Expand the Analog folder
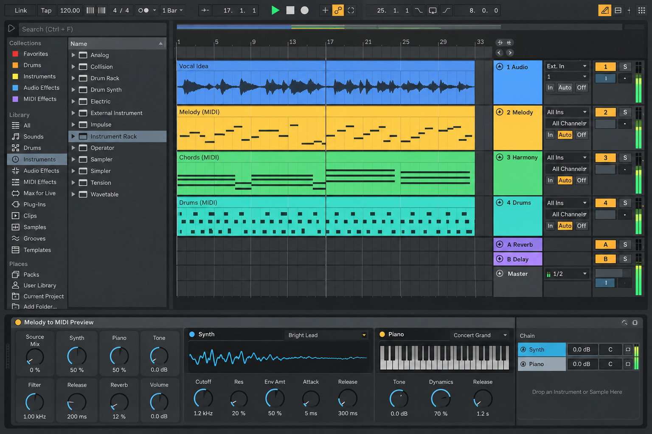Viewport: 652px width, 434px height. (73, 55)
